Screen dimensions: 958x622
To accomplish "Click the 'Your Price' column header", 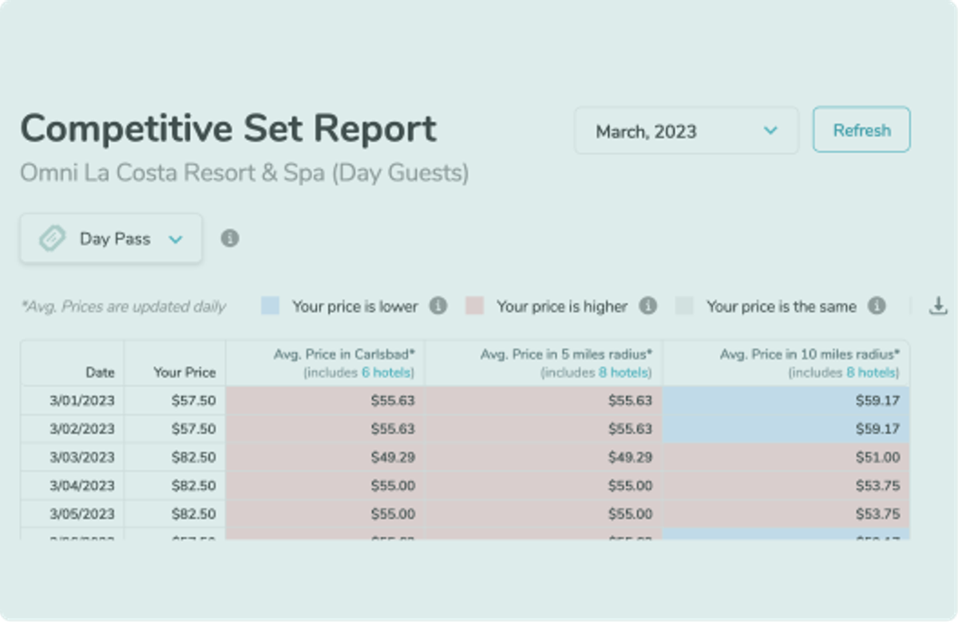I will (x=185, y=372).
